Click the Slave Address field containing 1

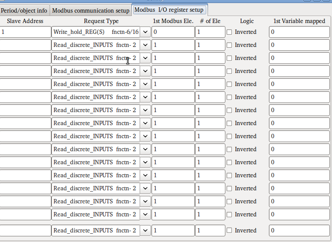25,32
